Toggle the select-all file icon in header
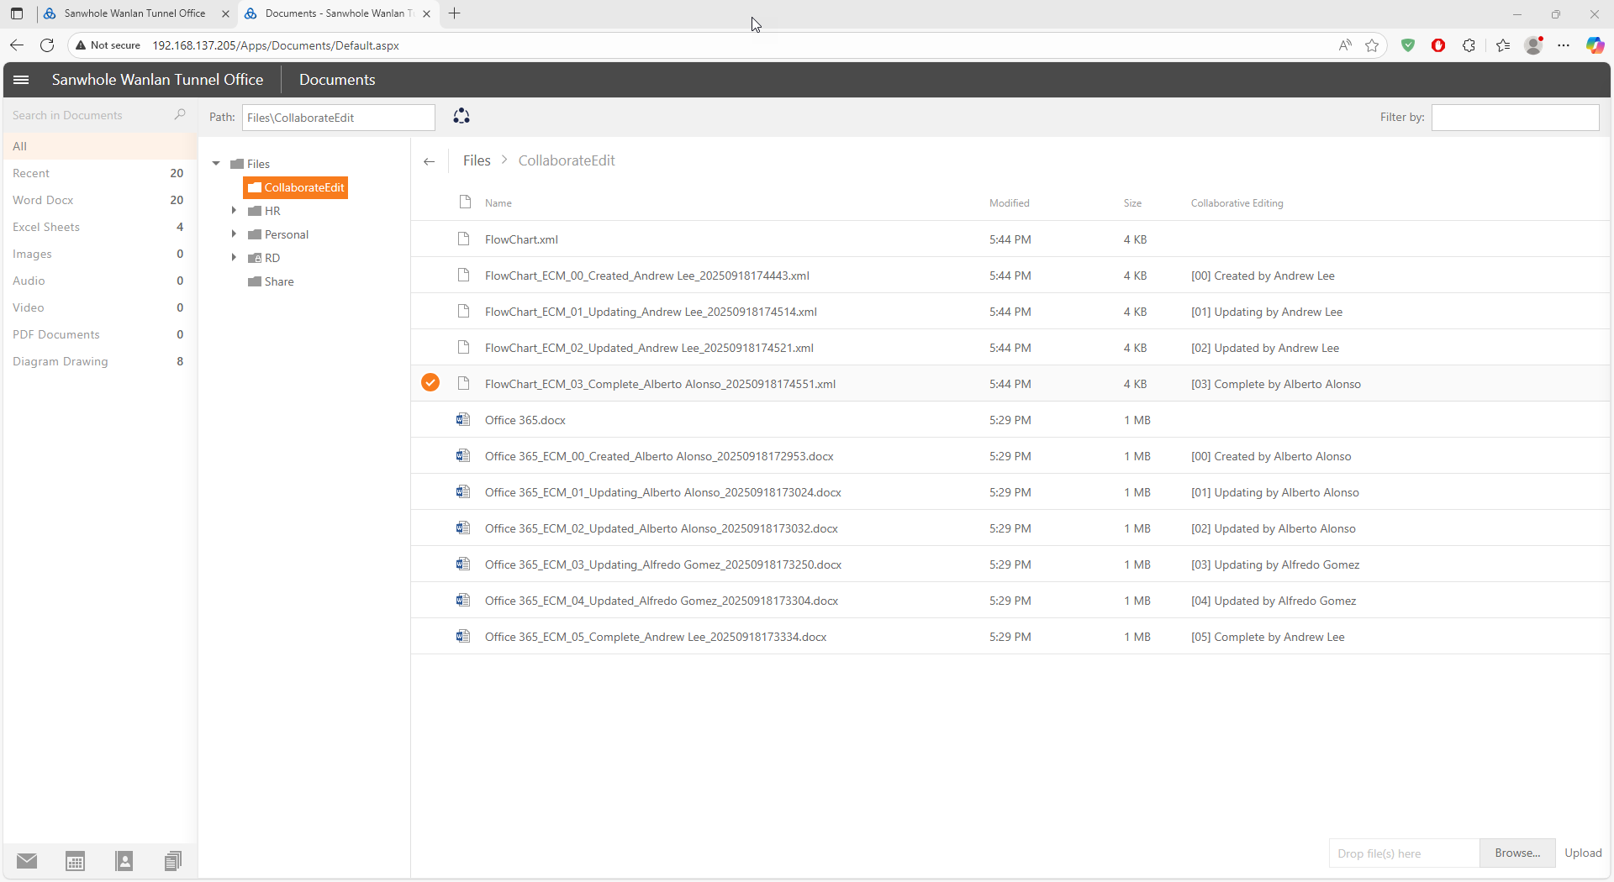Viewport: 1614px width, 882px height. [x=465, y=202]
